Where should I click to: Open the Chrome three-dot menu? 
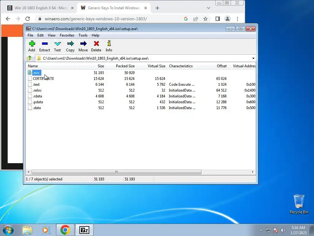pos(238,19)
